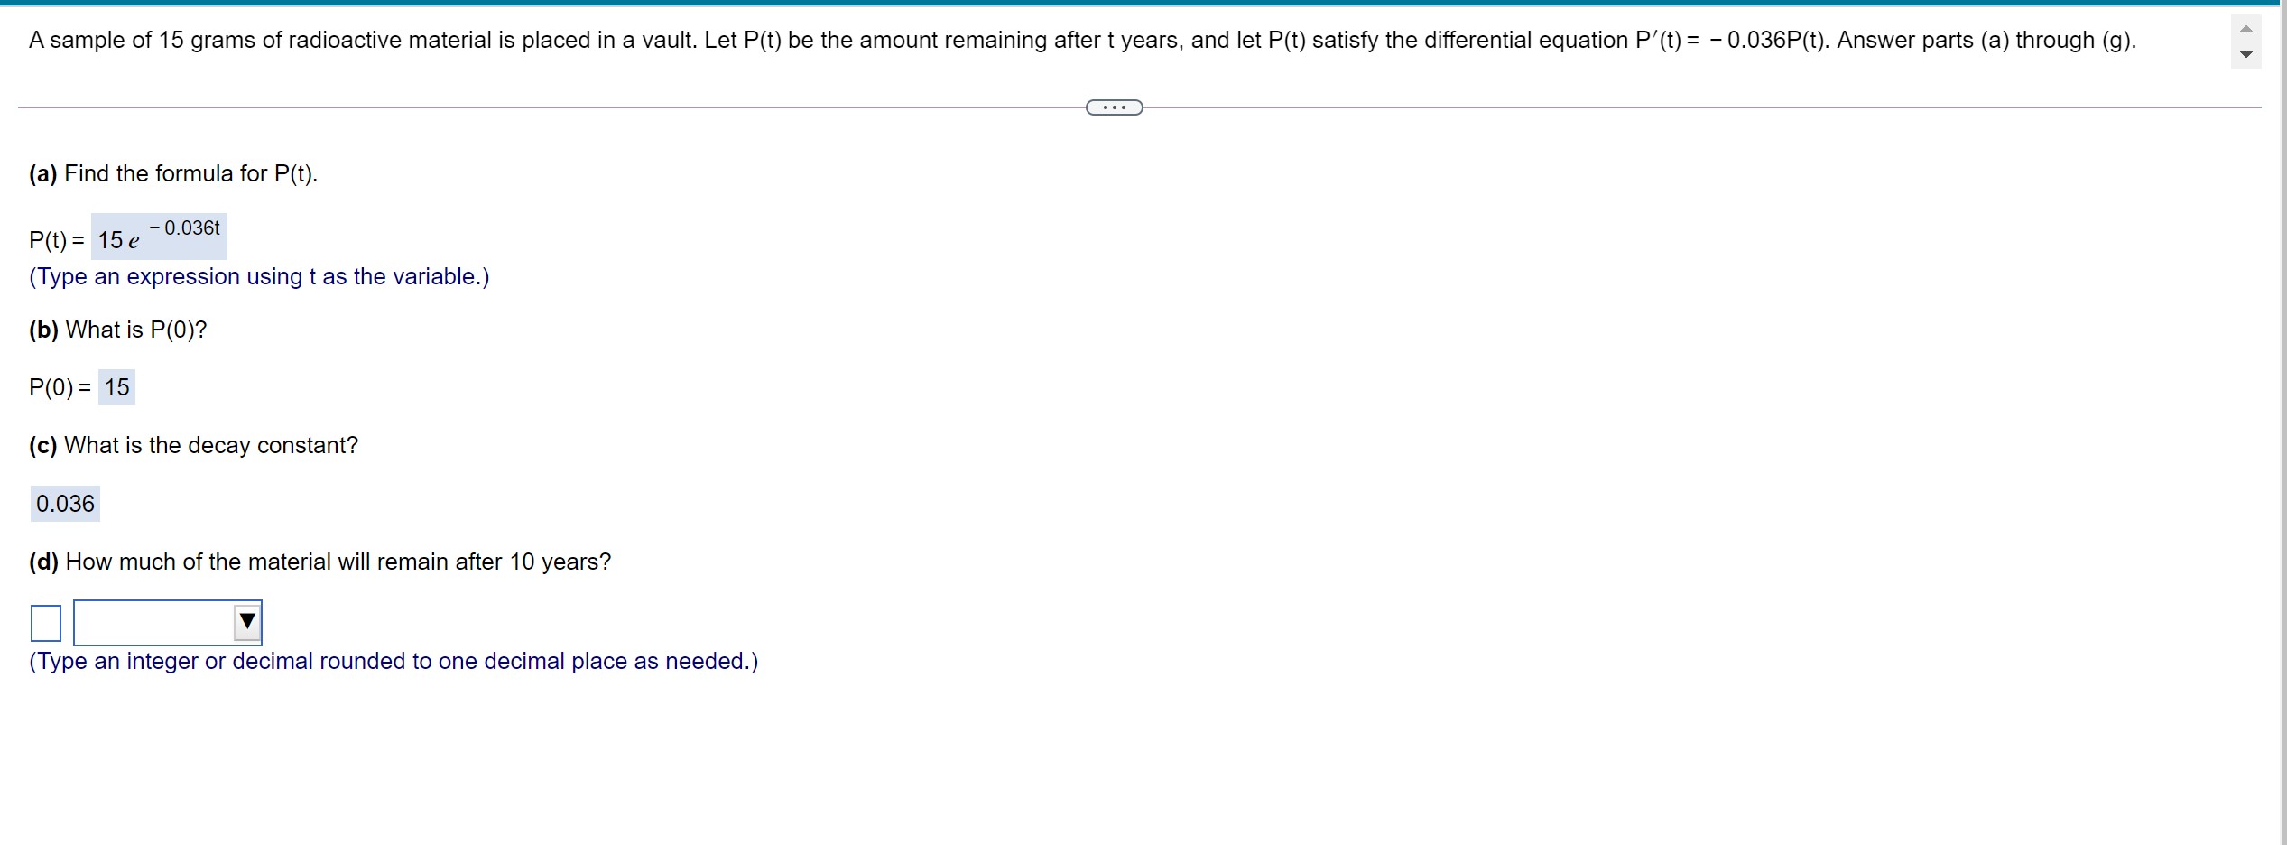Select the small square input before the dropdown

(x=44, y=621)
